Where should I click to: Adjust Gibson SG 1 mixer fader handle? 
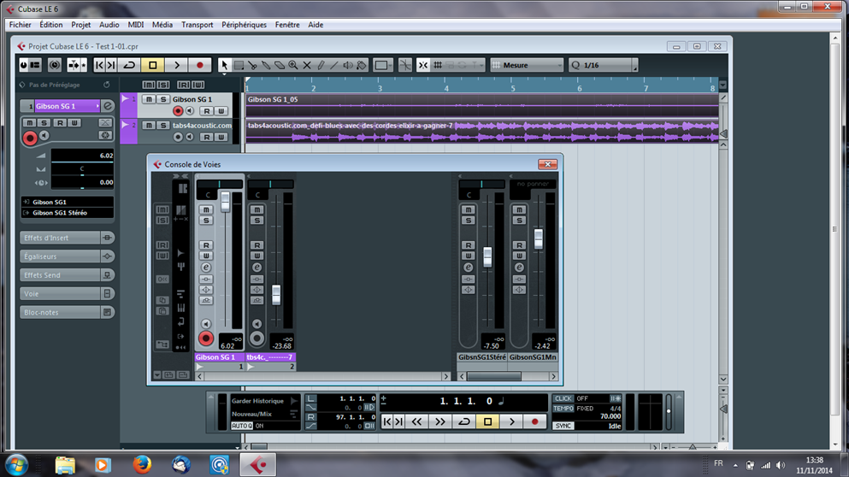pyautogui.click(x=225, y=202)
